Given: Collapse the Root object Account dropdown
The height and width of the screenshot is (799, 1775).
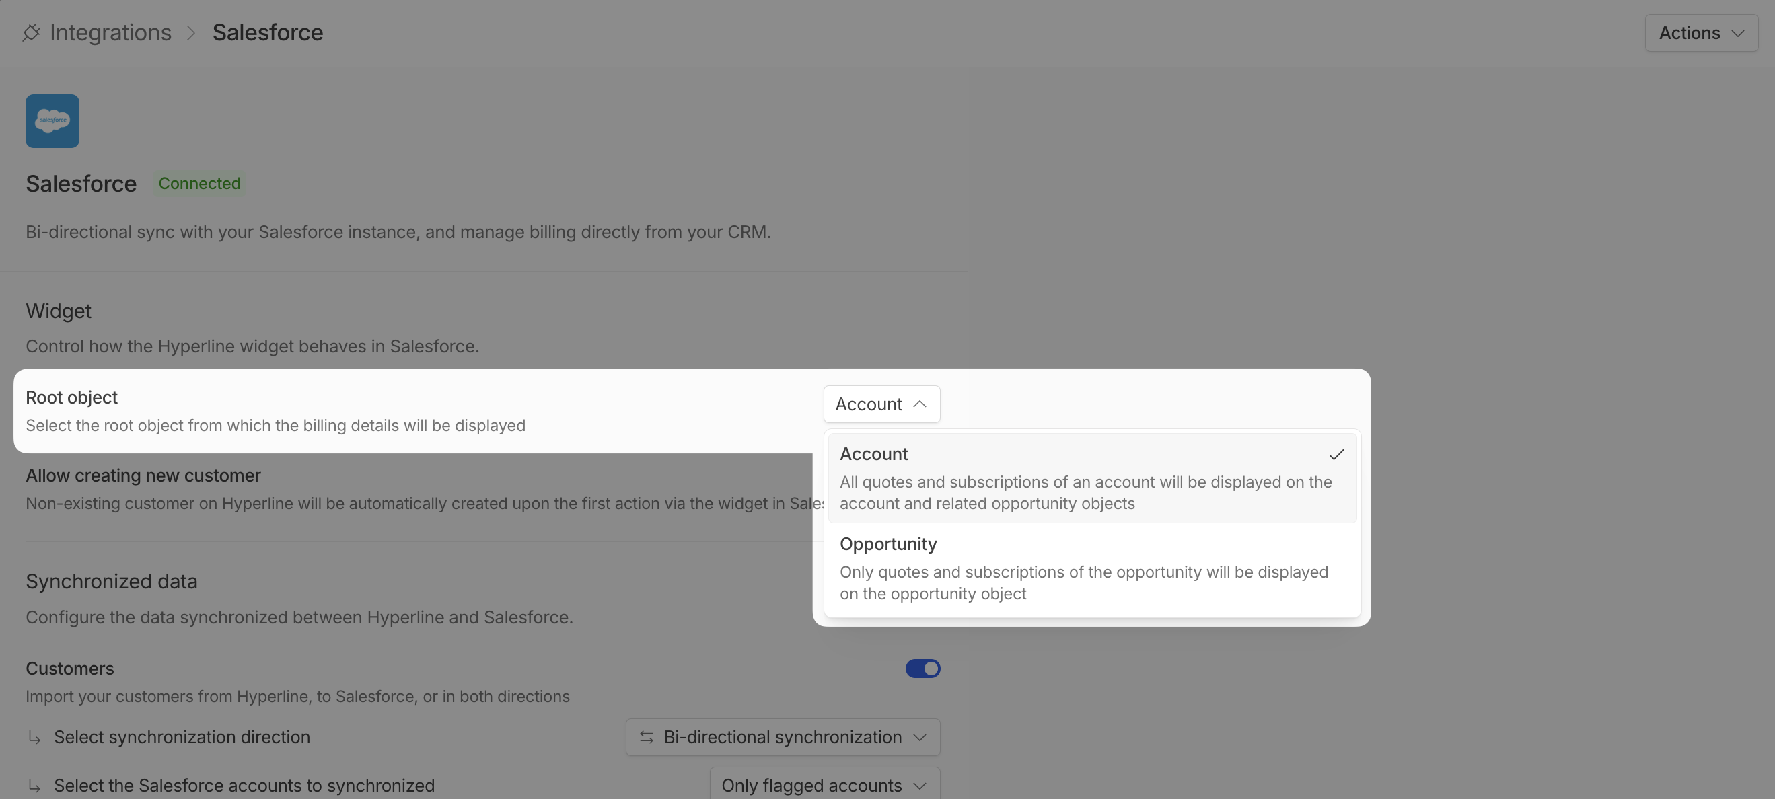Looking at the screenshot, I should coord(881,404).
